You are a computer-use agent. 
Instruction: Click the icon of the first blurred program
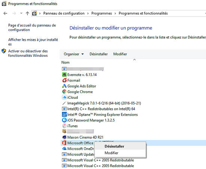coord(64,69)
